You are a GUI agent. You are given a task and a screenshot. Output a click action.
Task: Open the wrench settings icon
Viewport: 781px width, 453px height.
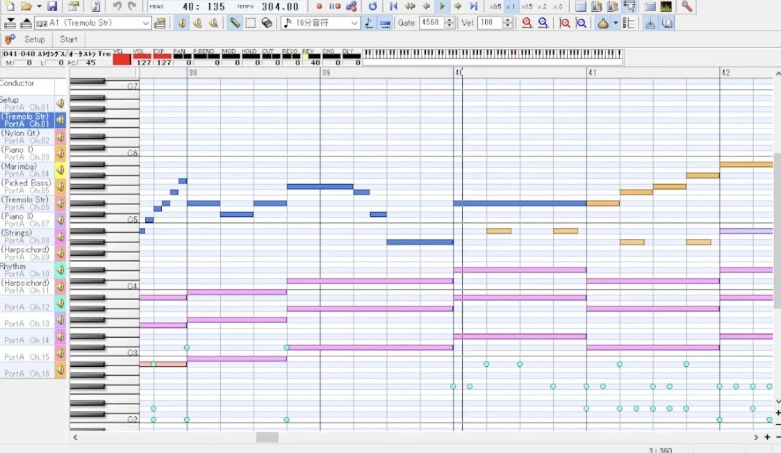pos(687,7)
